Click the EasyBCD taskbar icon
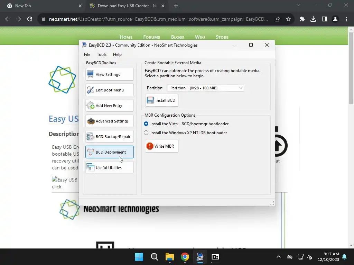The image size is (354, 265). coord(200,257)
